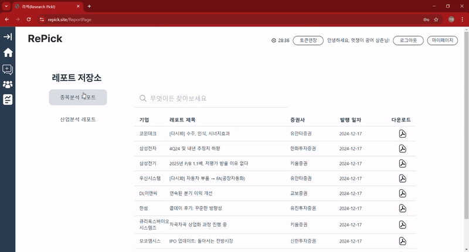The width and height of the screenshot is (469, 252).
Task: Open the chat plus icon in sidebar
Action: pyautogui.click(x=8, y=70)
